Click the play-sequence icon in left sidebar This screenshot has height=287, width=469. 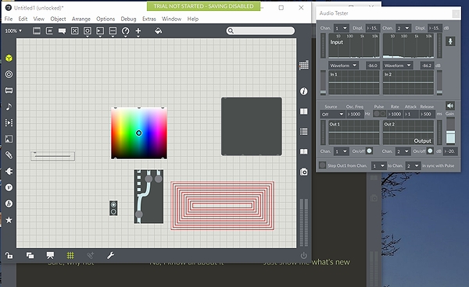pyautogui.click(x=9, y=122)
